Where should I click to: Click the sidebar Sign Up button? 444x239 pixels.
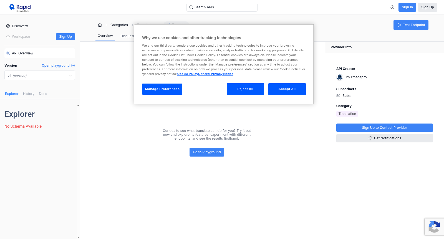click(65, 37)
